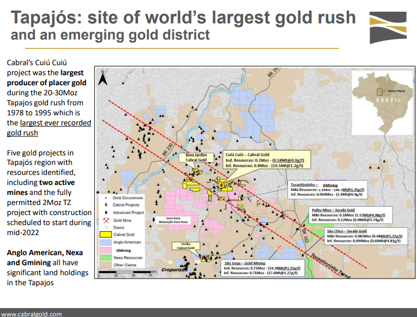Click the BR 163 road label near Palito

pos(305,235)
